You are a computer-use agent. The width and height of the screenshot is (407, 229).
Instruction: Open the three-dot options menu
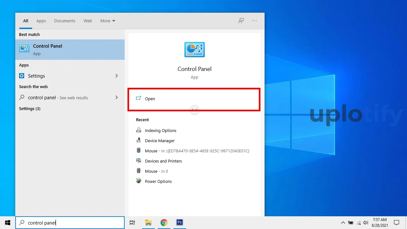254,21
